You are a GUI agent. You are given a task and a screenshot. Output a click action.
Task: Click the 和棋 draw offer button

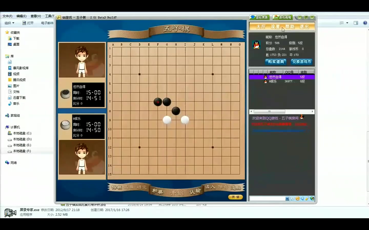pos(158,191)
